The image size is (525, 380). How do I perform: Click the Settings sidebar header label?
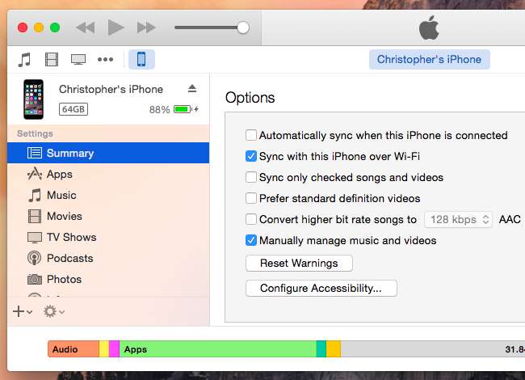click(x=36, y=133)
